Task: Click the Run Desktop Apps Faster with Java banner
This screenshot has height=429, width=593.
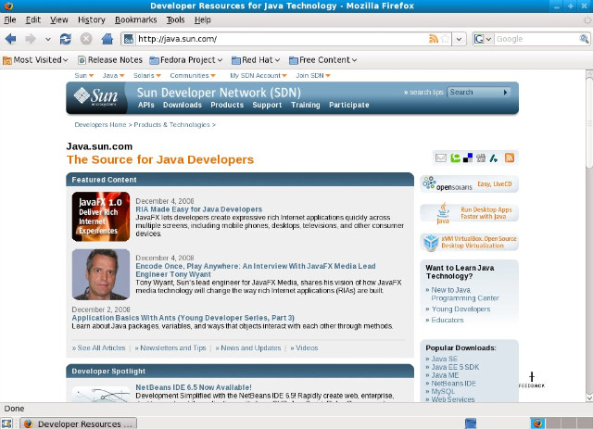Action: click(x=470, y=213)
